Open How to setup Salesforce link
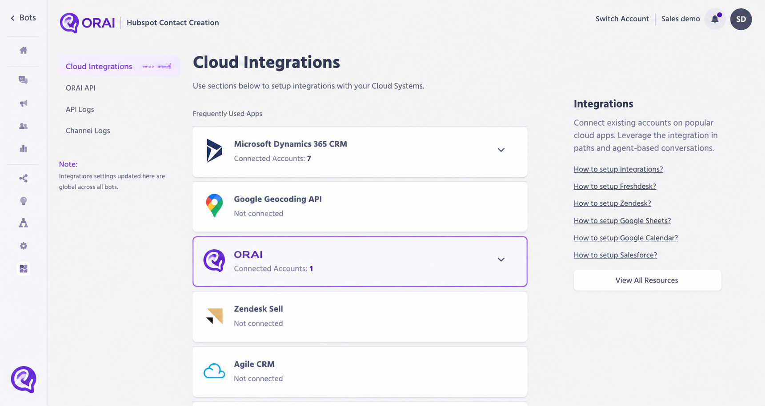The width and height of the screenshot is (765, 406). tap(615, 255)
